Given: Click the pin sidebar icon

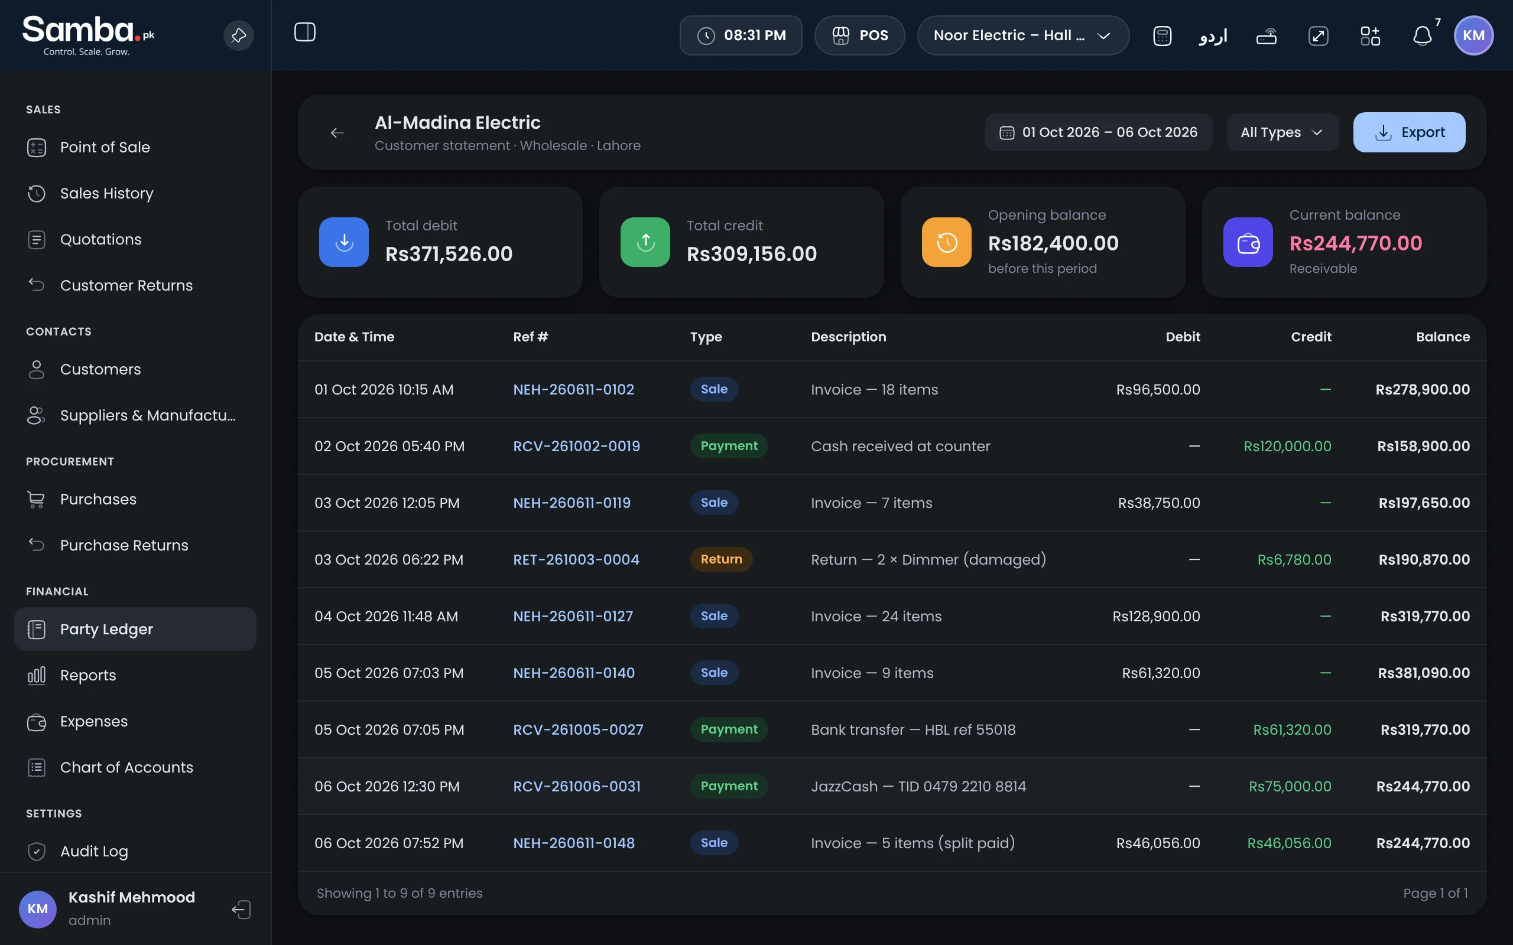Looking at the screenshot, I should (238, 35).
